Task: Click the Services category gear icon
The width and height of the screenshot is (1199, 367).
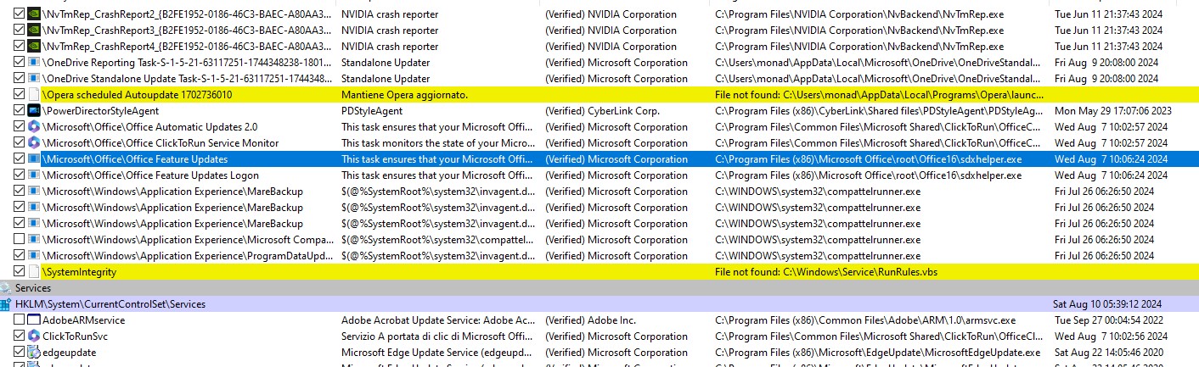Action: click(x=6, y=288)
